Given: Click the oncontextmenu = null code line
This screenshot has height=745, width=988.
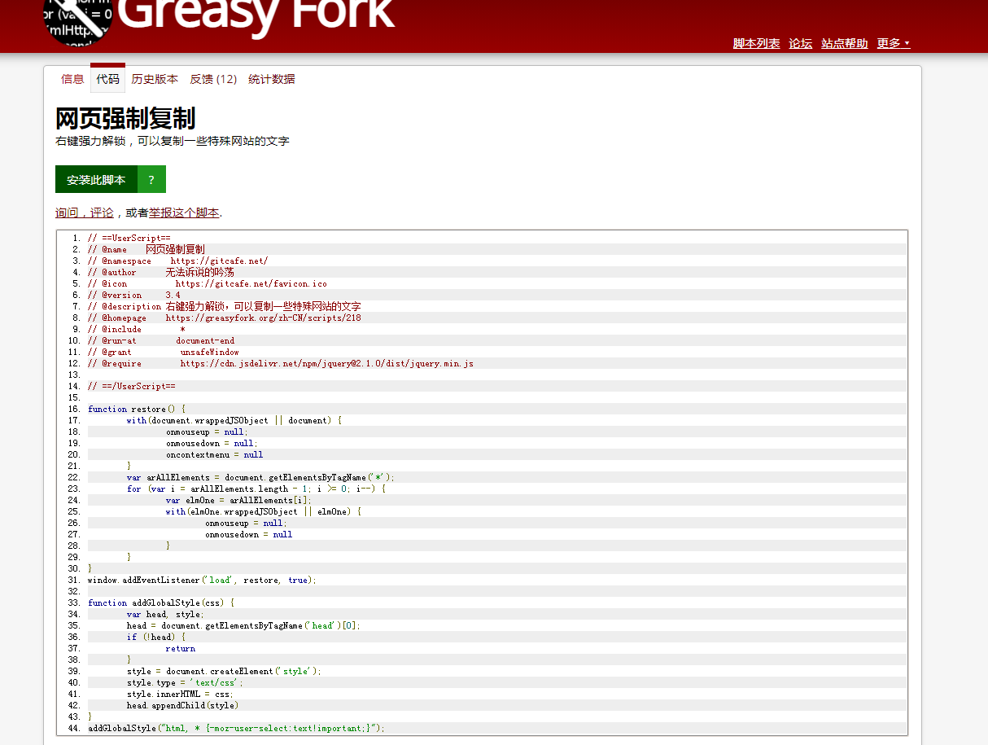Looking at the screenshot, I should (x=215, y=454).
